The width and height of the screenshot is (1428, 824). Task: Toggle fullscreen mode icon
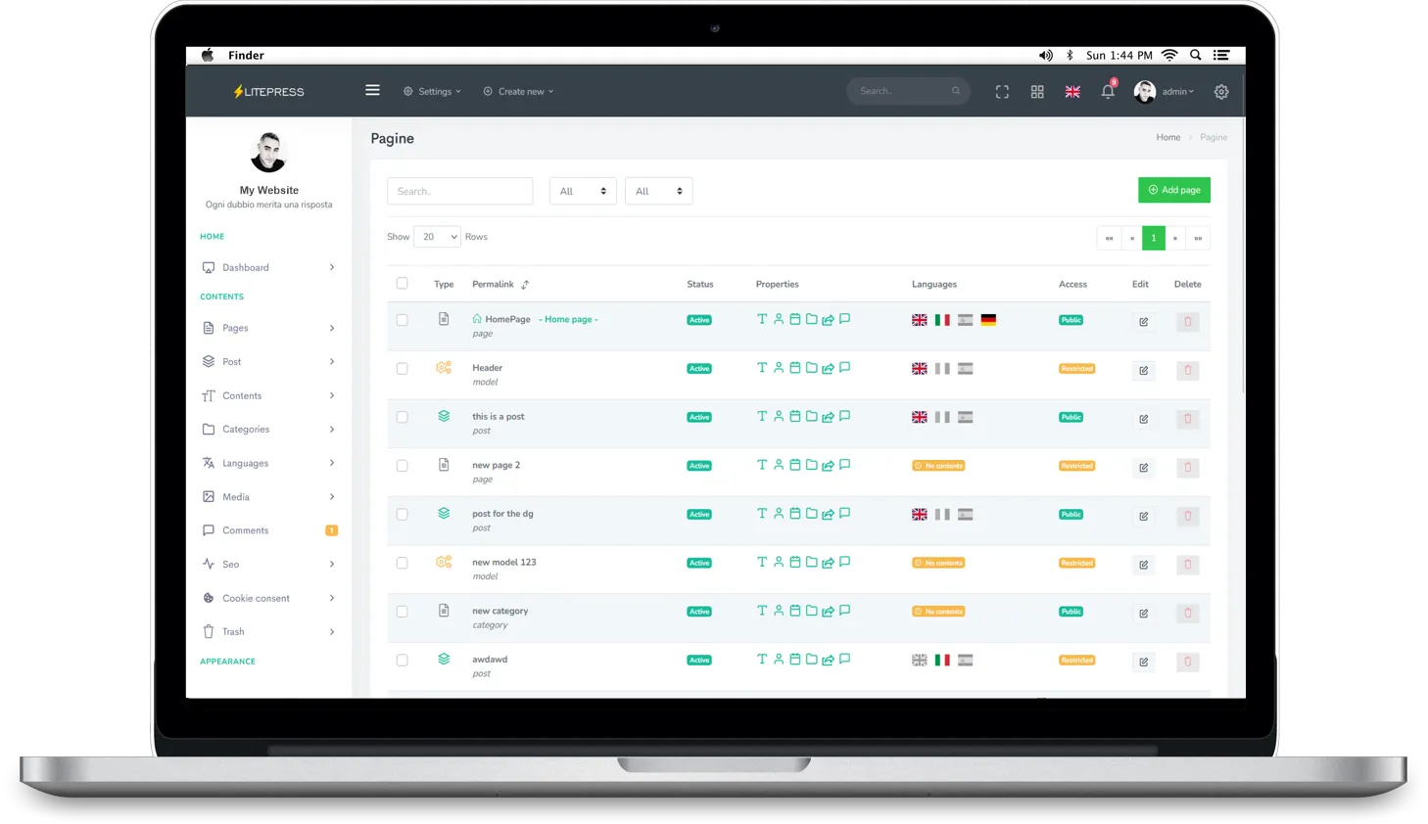tap(1002, 92)
